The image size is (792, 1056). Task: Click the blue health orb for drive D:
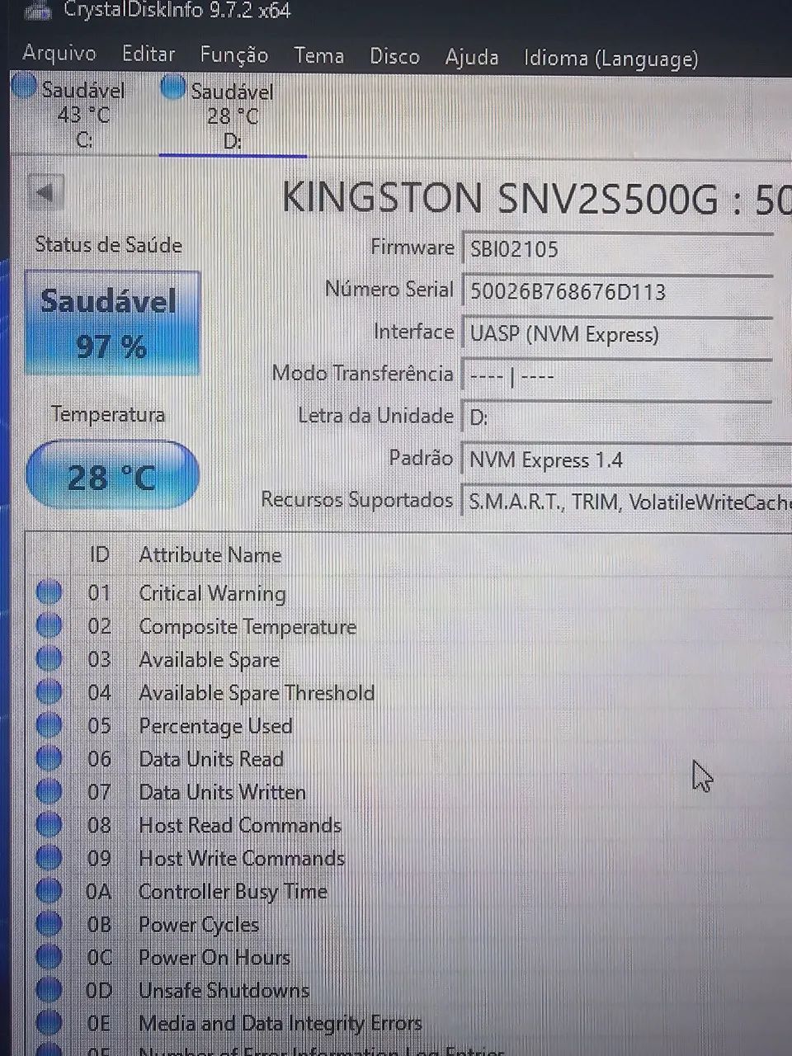pyautogui.click(x=173, y=87)
